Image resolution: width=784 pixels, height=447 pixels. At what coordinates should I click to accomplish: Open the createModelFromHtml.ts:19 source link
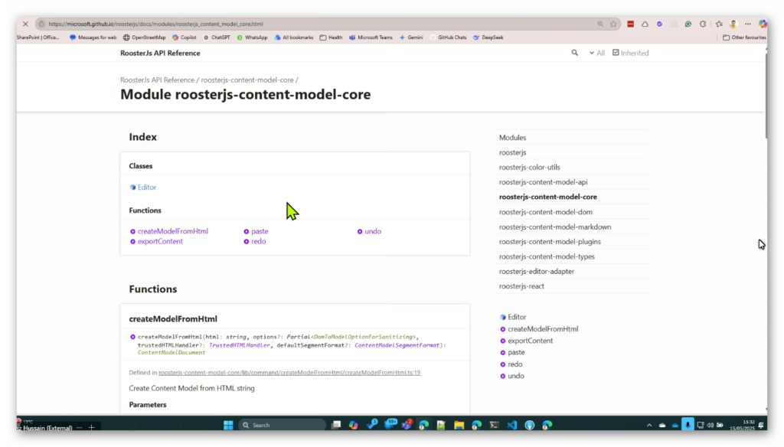click(x=289, y=373)
